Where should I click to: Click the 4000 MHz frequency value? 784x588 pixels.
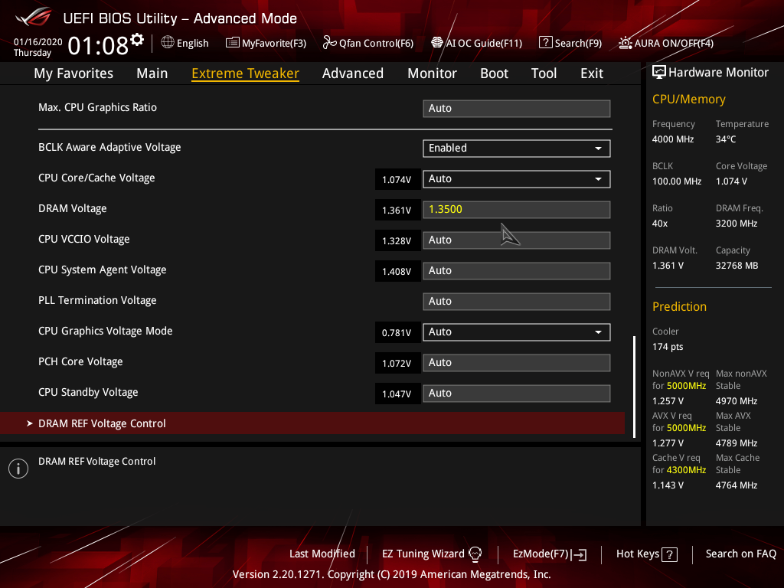(x=672, y=139)
